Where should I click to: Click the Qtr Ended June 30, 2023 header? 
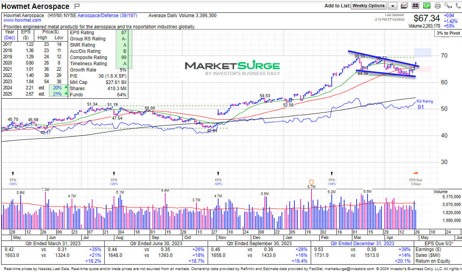click(156, 244)
